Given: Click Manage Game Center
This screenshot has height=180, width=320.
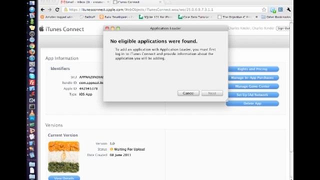Looking at the screenshot, I should [252, 86].
